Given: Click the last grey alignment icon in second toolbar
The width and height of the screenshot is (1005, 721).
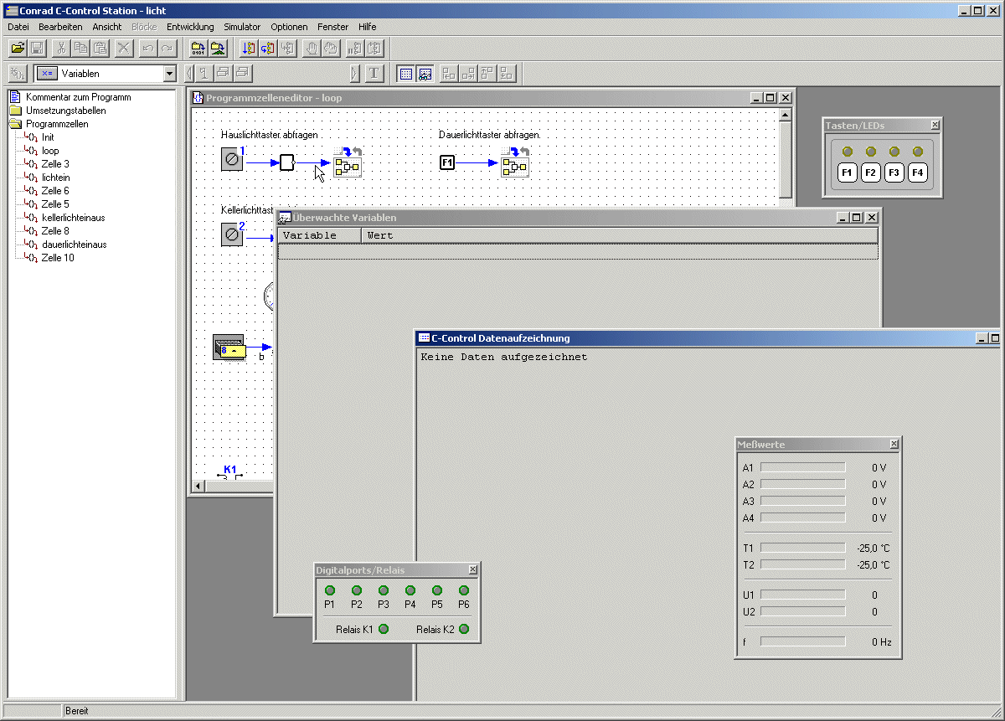Looking at the screenshot, I should [x=506, y=73].
